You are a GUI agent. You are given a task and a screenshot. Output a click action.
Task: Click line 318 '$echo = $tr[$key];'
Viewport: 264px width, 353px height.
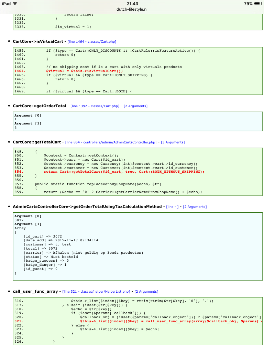pyautogui.click(x=91, y=309)
